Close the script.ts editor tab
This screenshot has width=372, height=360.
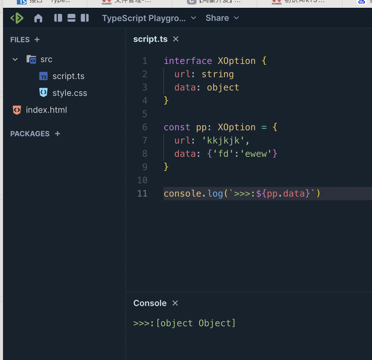click(x=176, y=39)
